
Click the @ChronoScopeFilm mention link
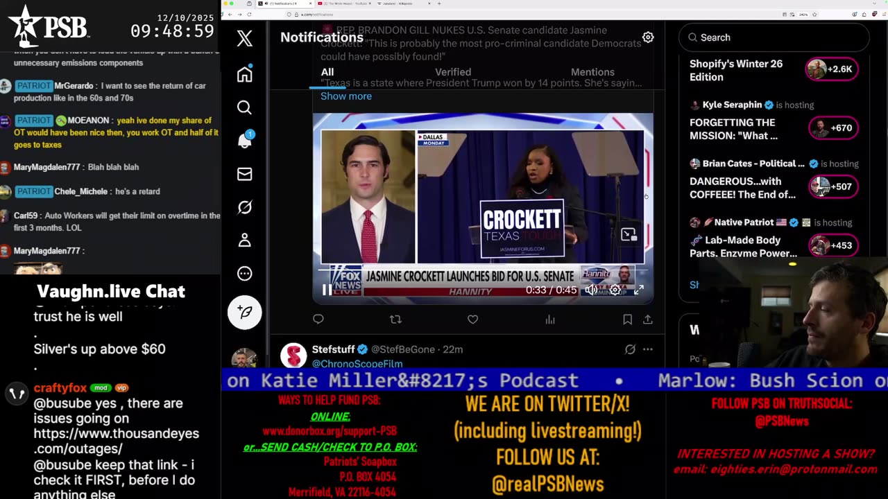[x=357, y=363]
